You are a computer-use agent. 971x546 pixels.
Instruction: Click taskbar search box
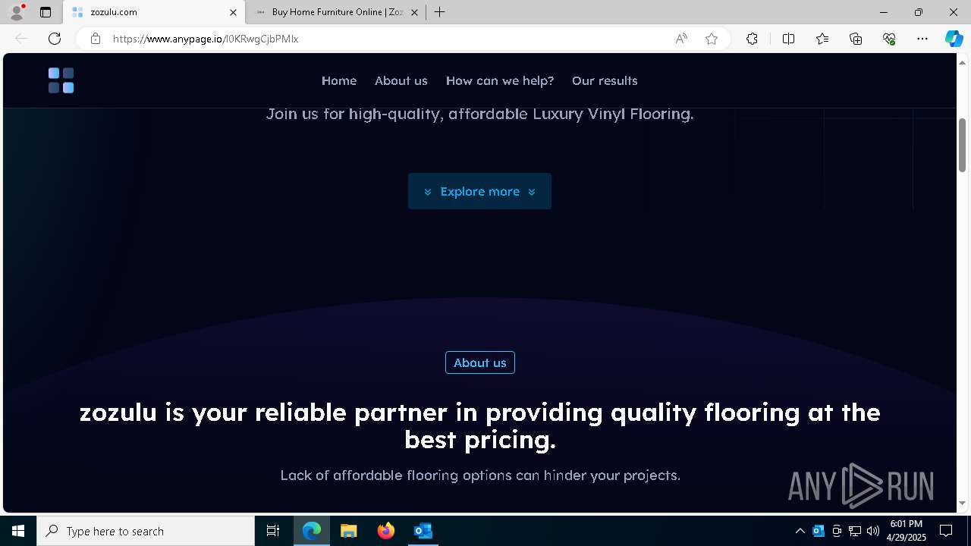[x=146, y=531]
